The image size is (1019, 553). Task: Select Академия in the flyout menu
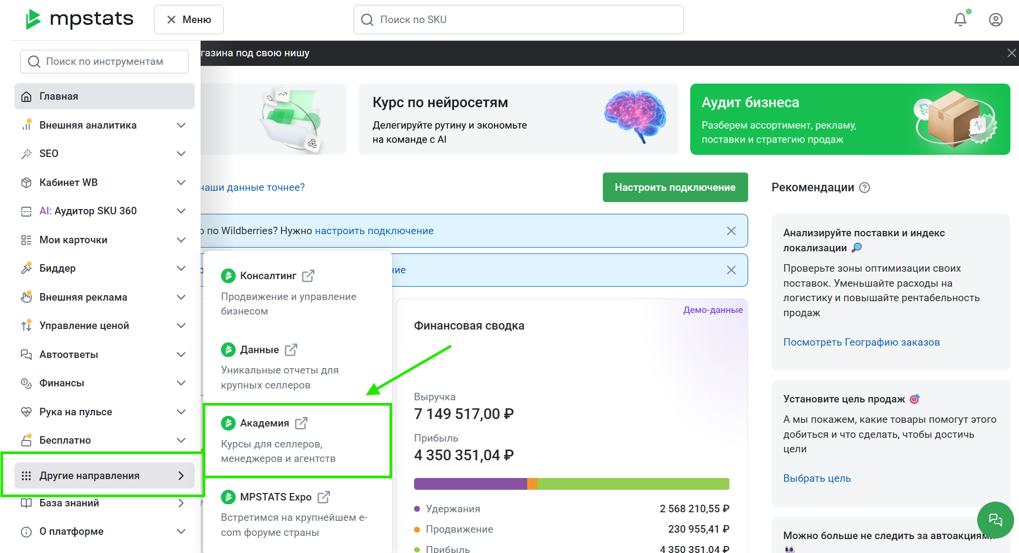pyautogui.click(x=298, y=440)
